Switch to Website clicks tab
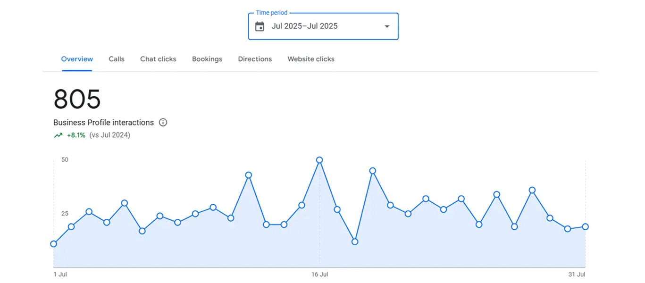Viewport: 645px width, 283px height. [311, 59]
